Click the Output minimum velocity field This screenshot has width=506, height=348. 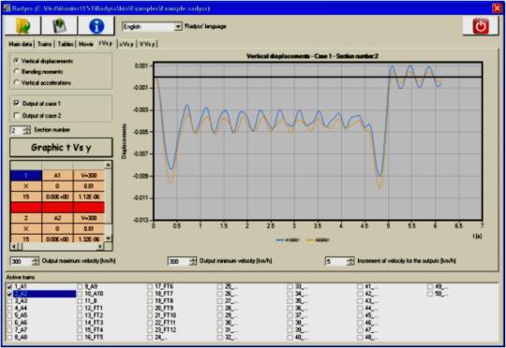tap(178, 261)
